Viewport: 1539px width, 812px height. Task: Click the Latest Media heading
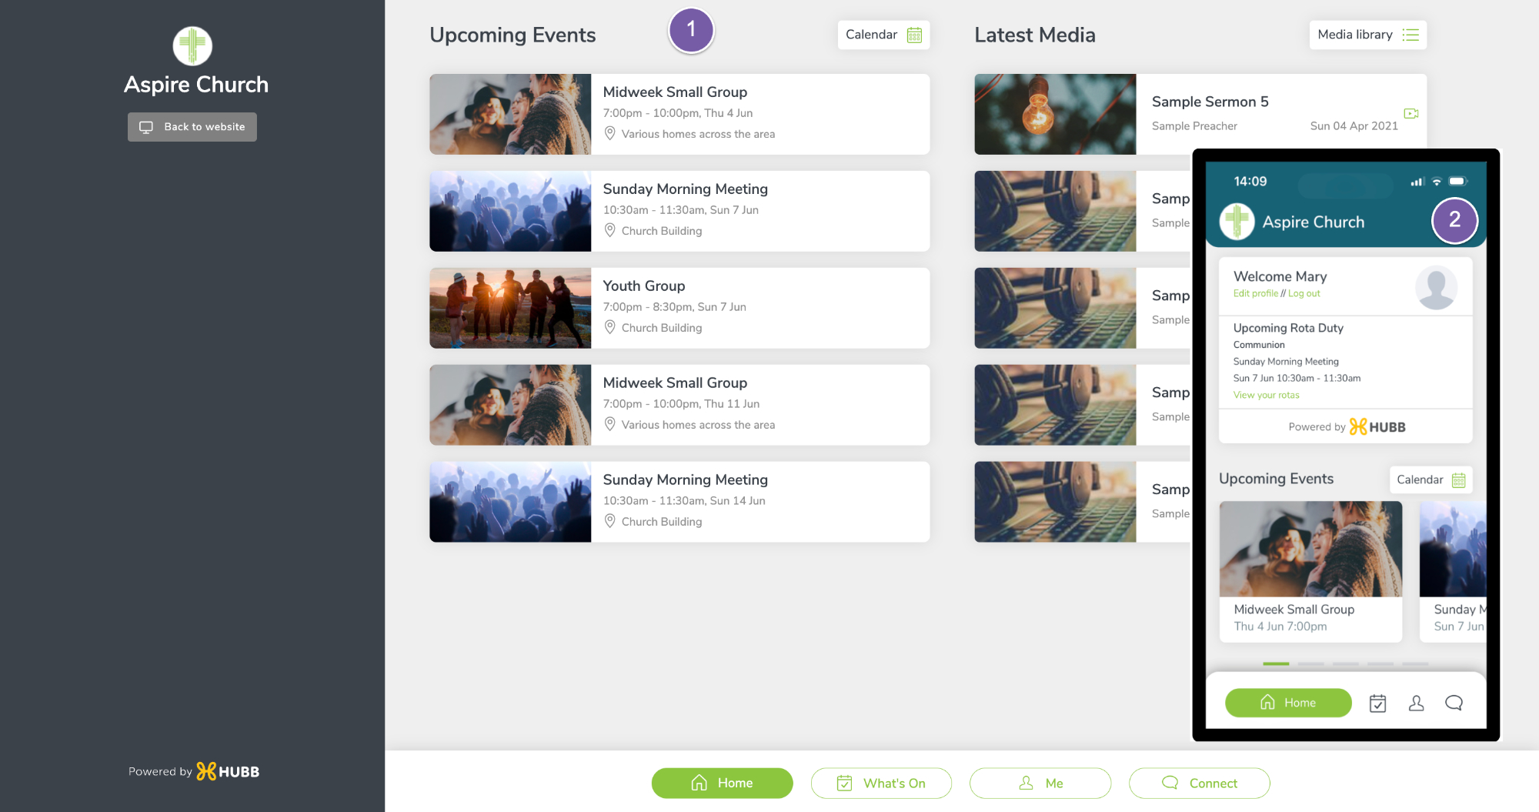(1034, 35)
